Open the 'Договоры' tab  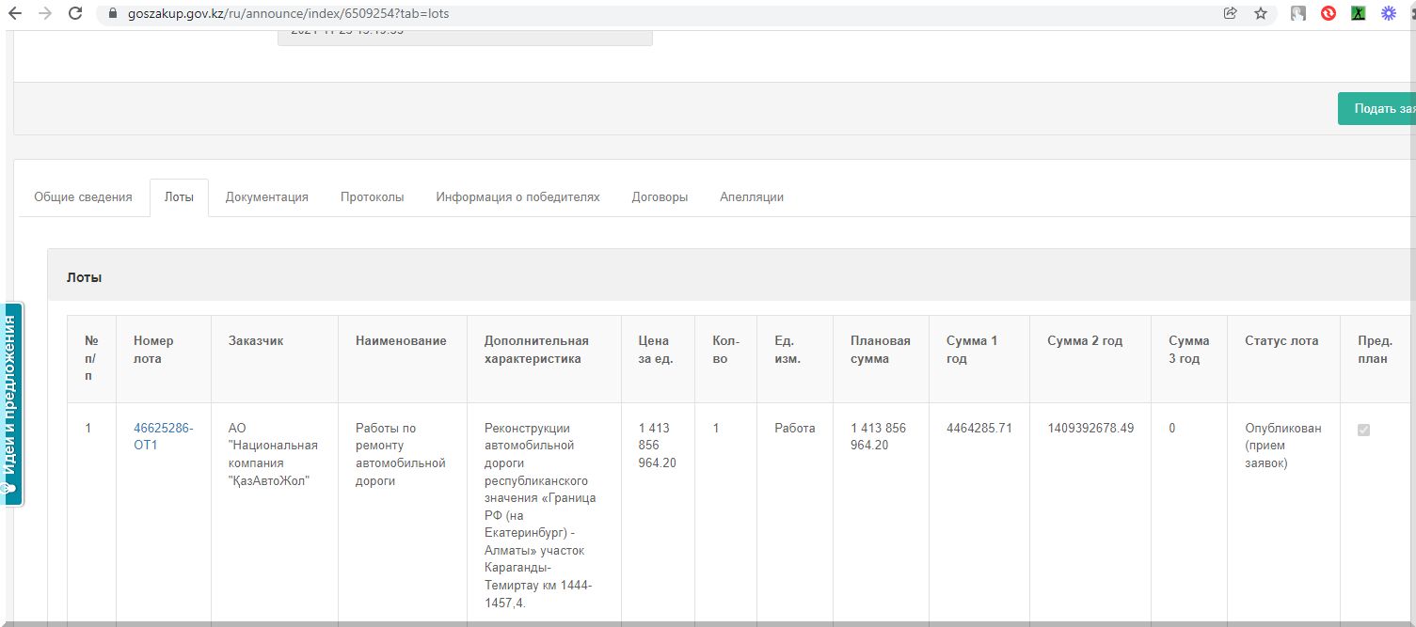(x=660, y=197)
